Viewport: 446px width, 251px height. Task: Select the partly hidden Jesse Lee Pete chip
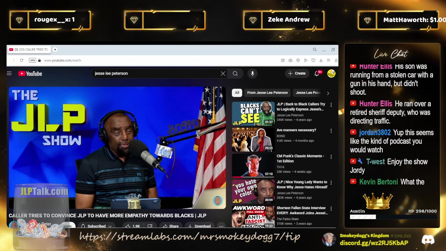tap(308, 93)
